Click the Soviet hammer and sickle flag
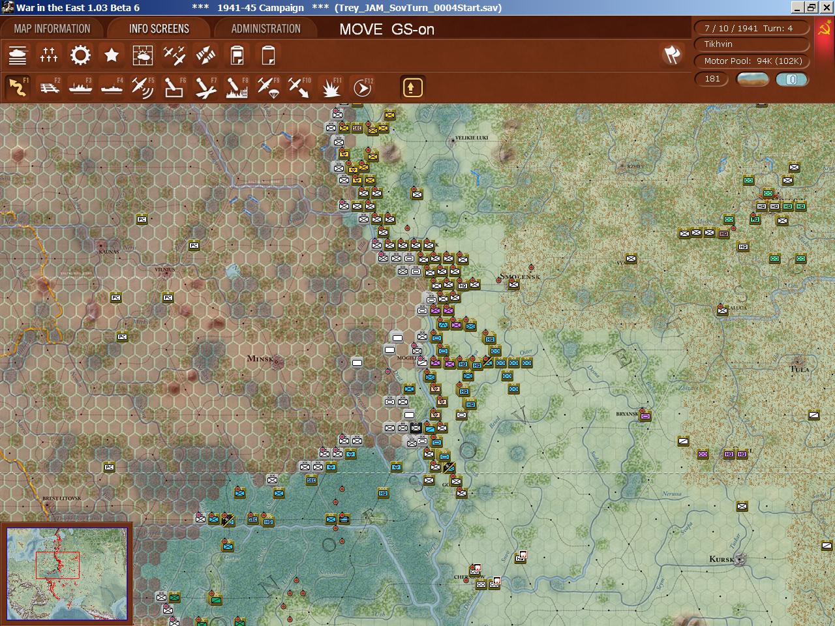Image resolution: width=835 pixels, height=626 pixels. point(824,29)
